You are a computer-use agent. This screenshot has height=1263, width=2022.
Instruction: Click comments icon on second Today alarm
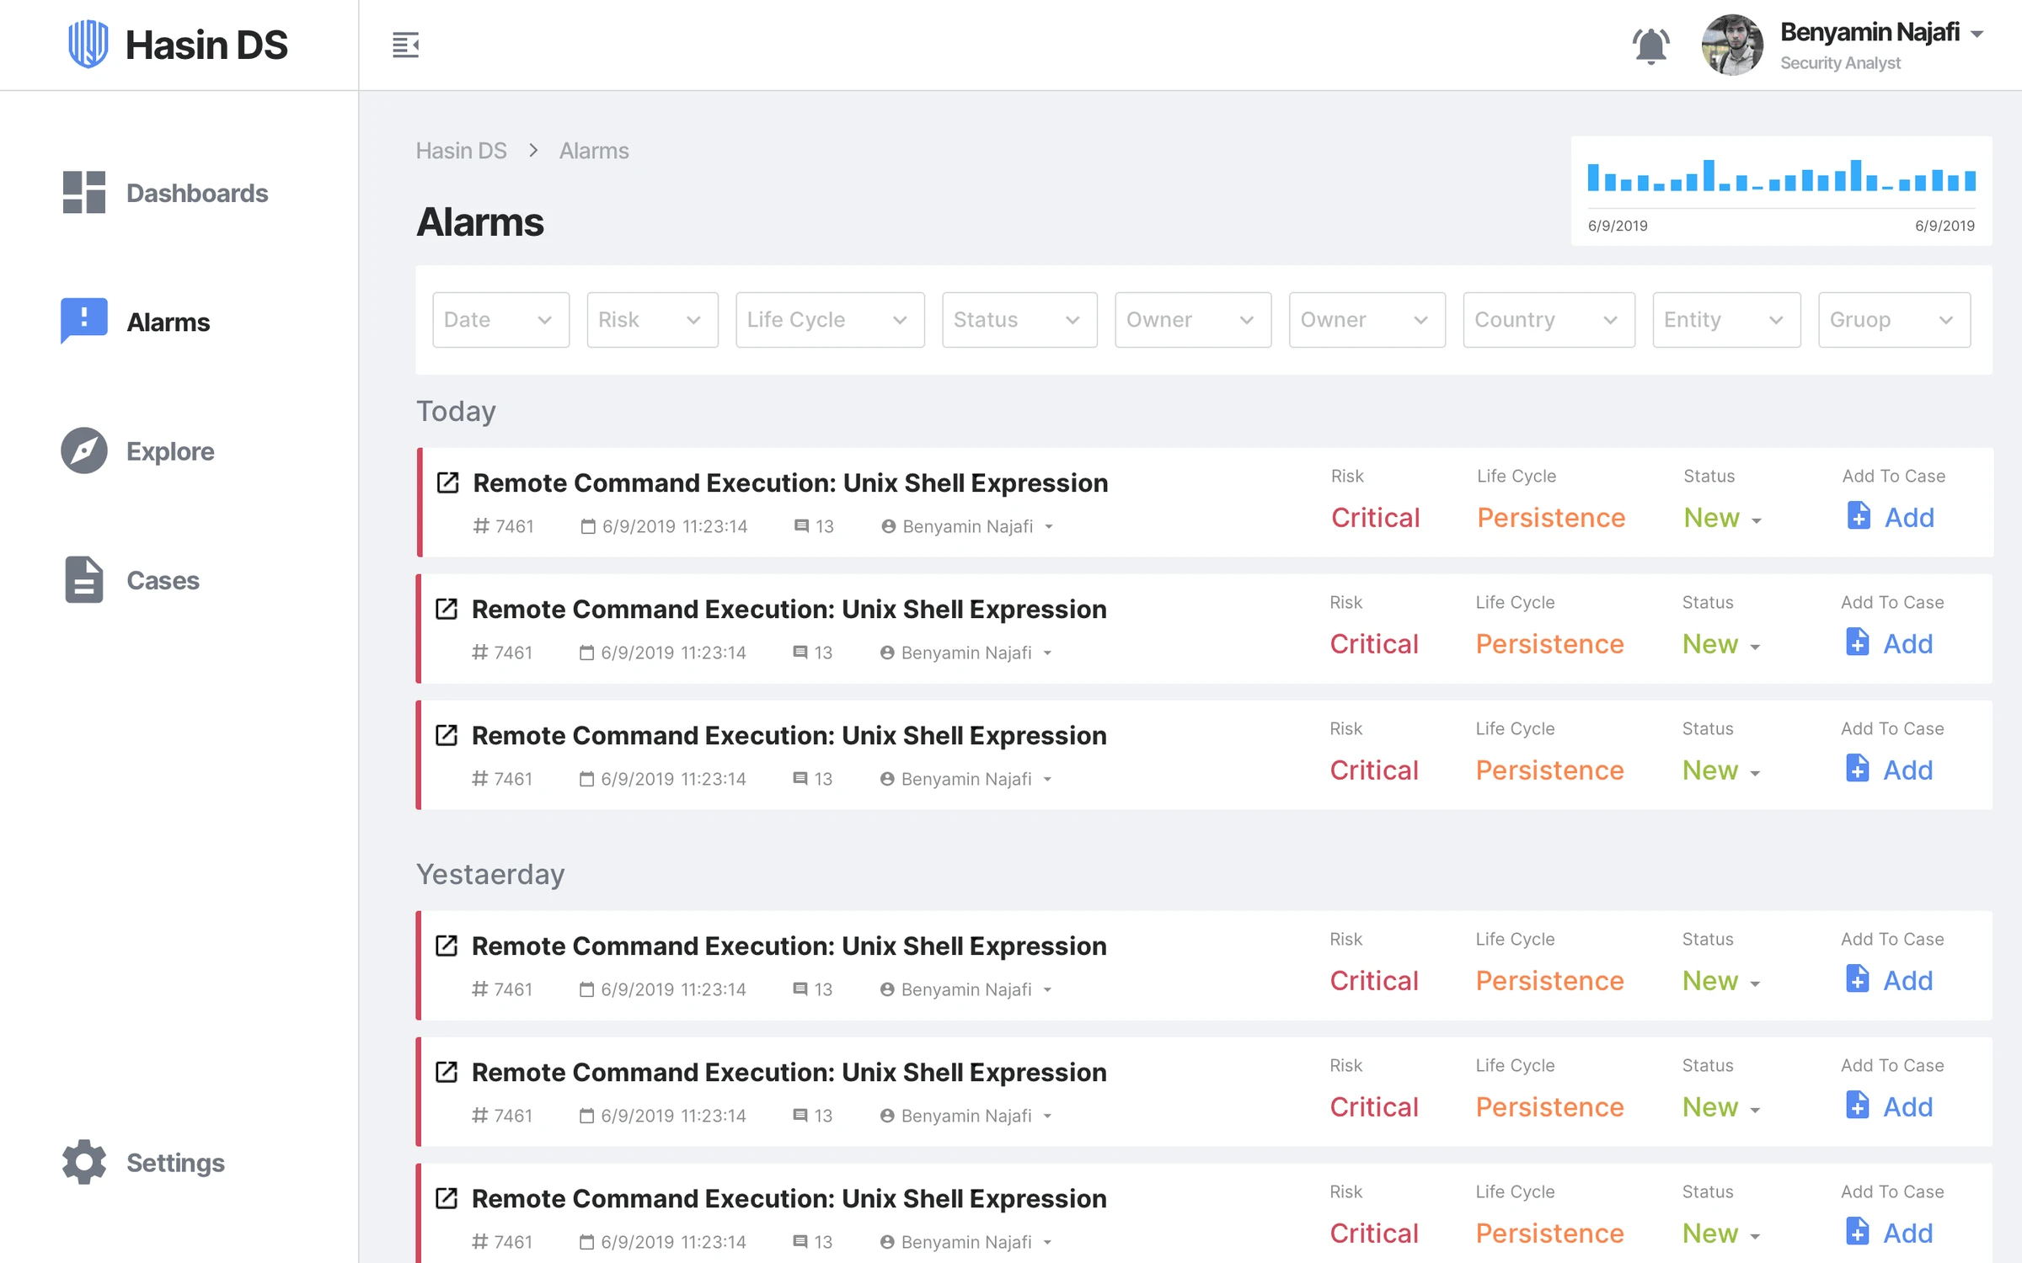[x=800, y=653]
